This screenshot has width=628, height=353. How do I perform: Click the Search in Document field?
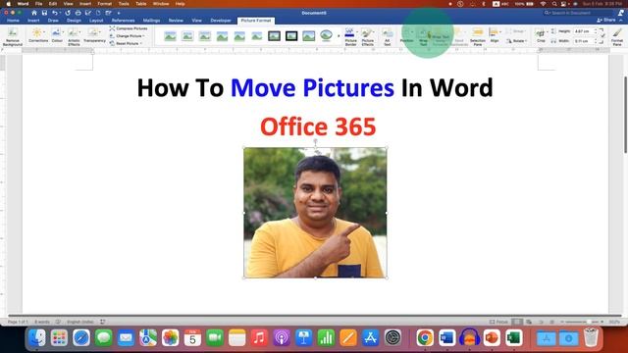578,13
